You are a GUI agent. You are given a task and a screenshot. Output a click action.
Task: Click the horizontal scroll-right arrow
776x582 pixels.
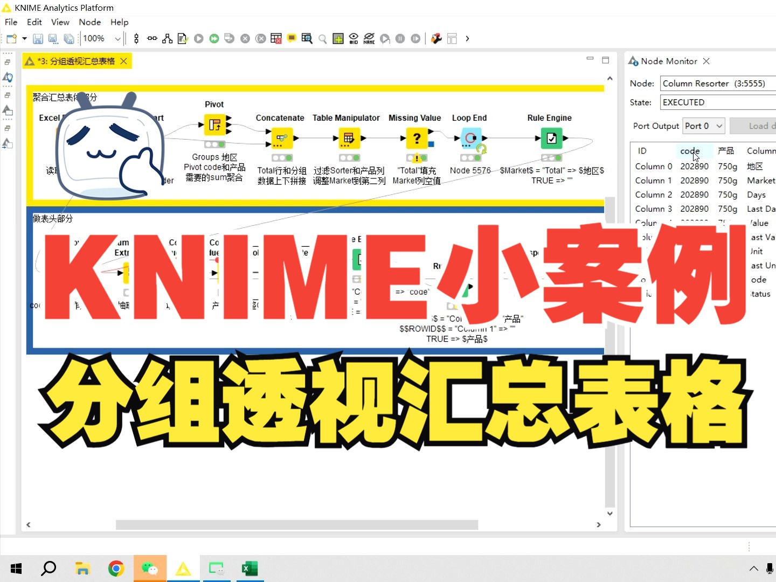tap(598, 525)
